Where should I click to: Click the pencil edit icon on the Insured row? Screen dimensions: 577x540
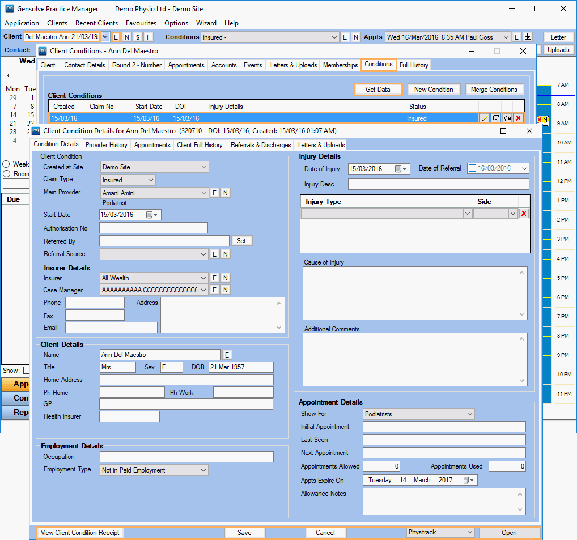coord(484,118)
